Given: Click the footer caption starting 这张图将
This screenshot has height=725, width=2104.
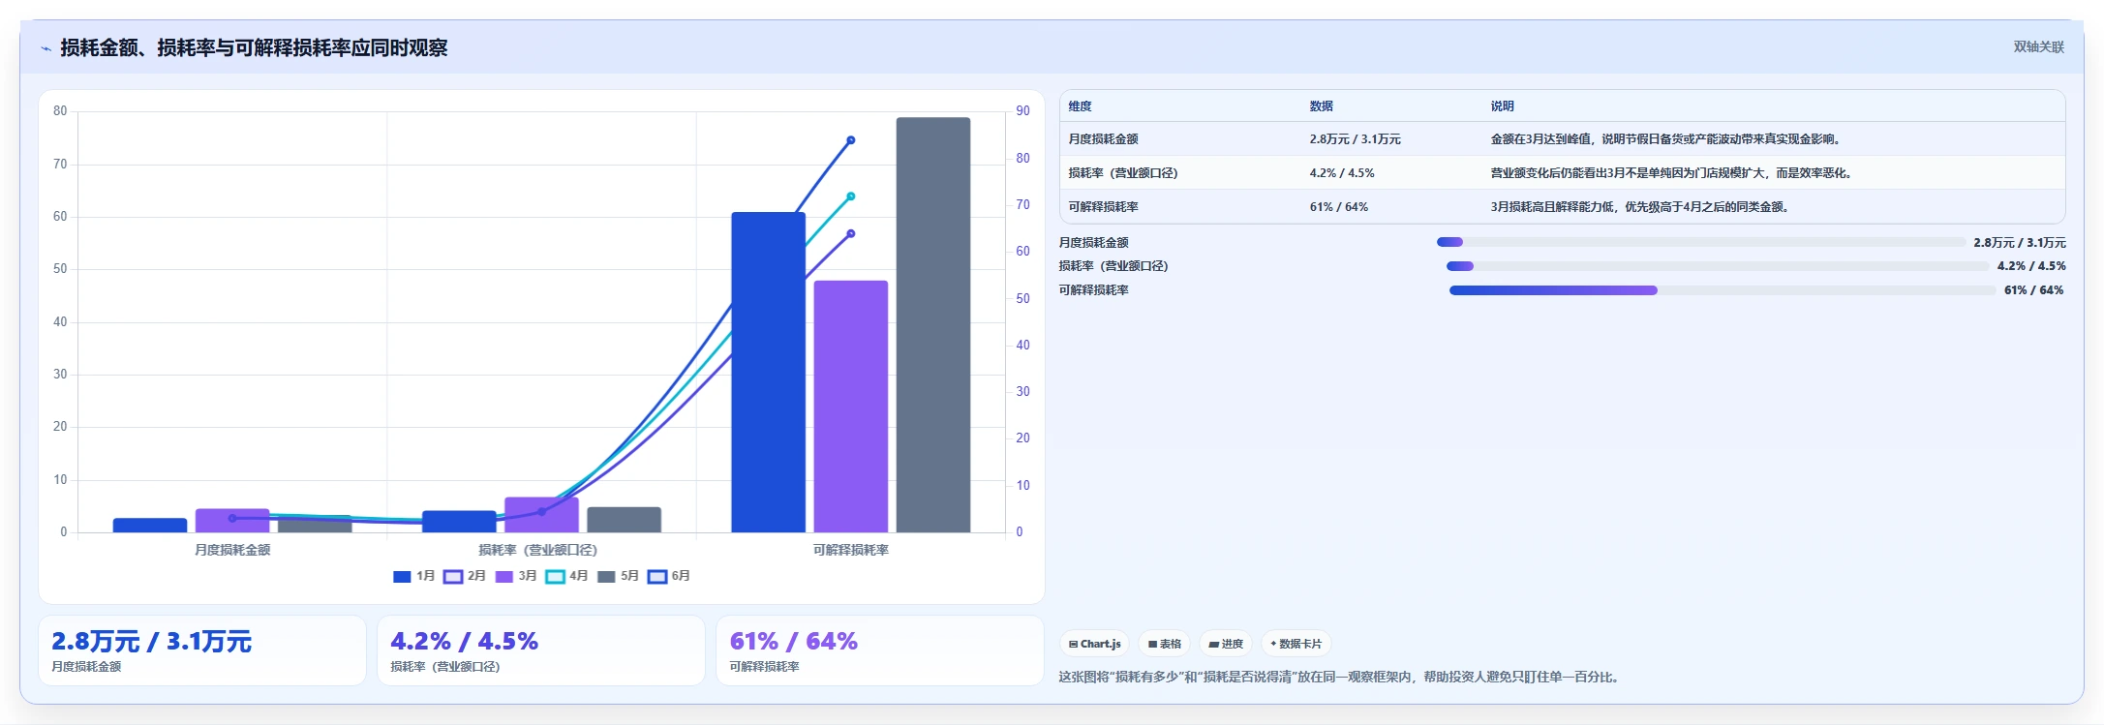Looking at the screenshot, I should tap(1340, 677).
